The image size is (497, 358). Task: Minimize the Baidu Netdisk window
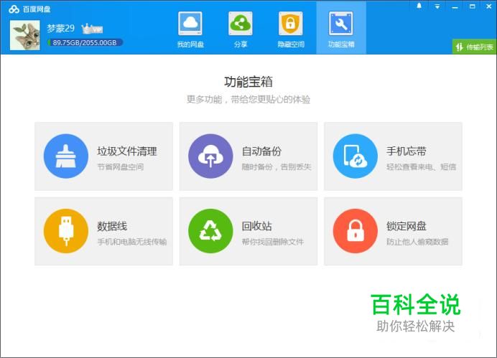[455, 7]
